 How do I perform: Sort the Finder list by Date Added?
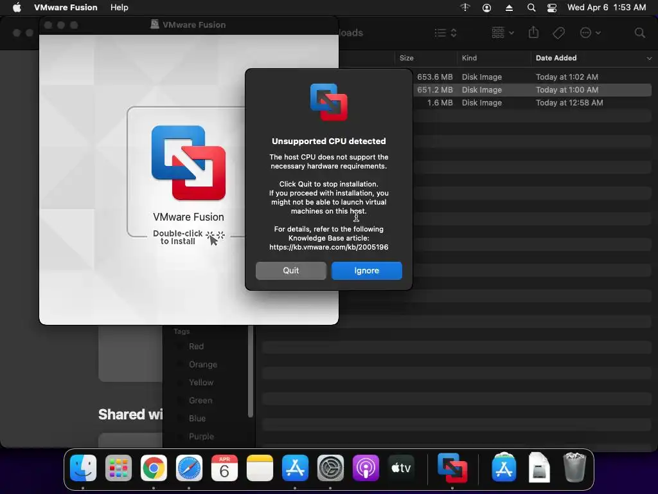[x=556, y=58]
